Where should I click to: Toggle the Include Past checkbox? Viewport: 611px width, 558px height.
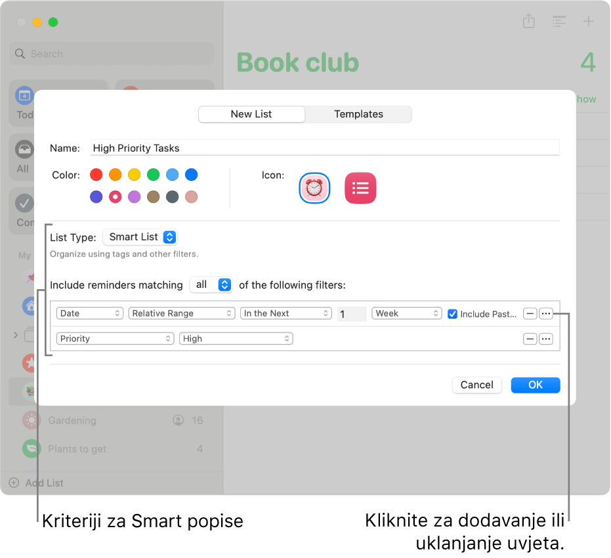tap(452, 314)
